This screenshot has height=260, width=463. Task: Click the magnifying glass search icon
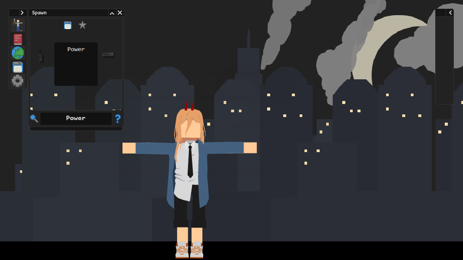[x=34, y=118]
